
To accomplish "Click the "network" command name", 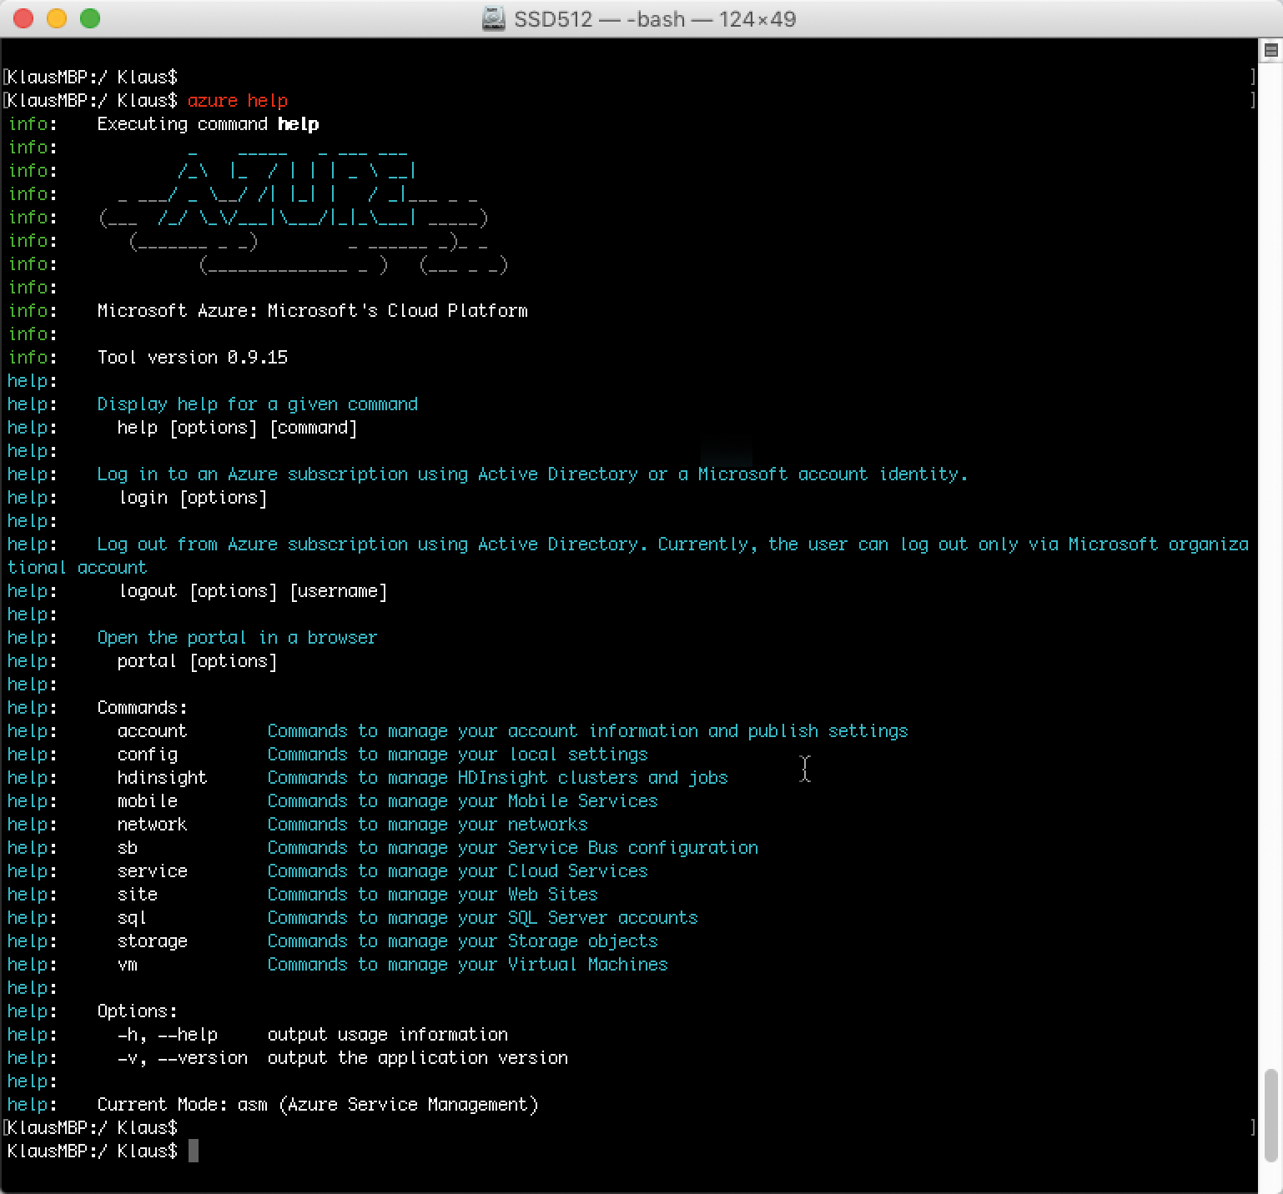I will [x=152, y=825].
